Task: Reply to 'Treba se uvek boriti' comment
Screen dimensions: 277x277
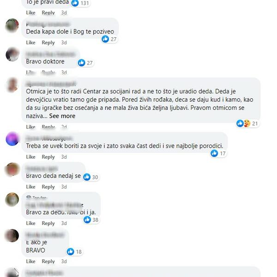Action: pos(48,157)
